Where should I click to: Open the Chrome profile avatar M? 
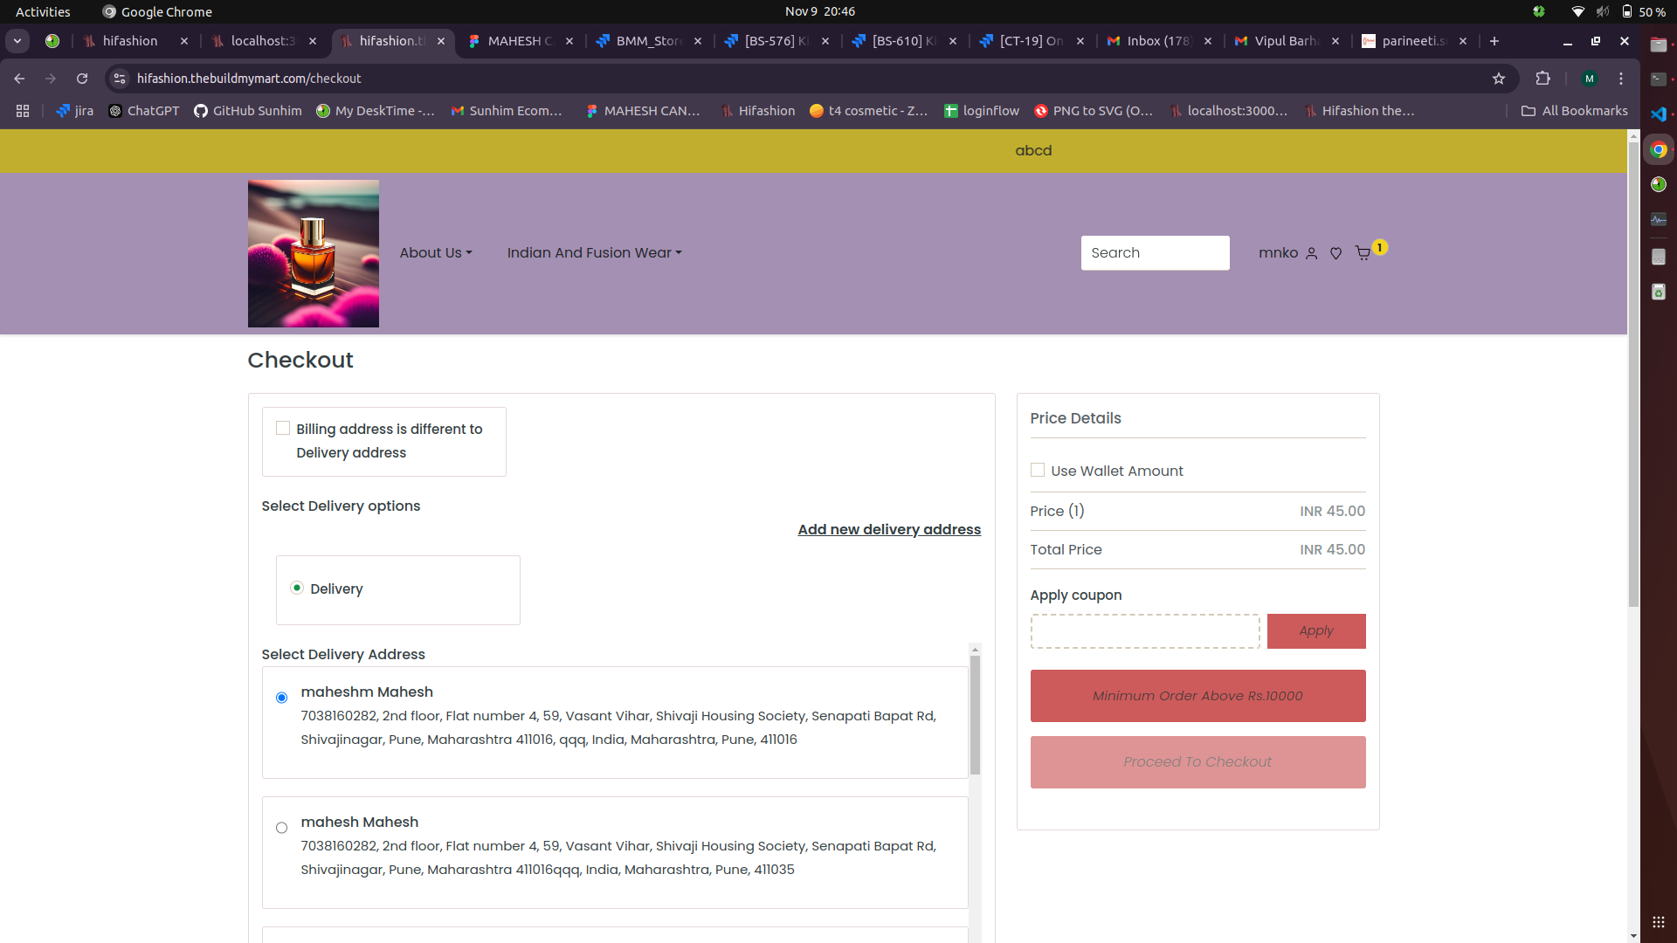coord(1590,79)
